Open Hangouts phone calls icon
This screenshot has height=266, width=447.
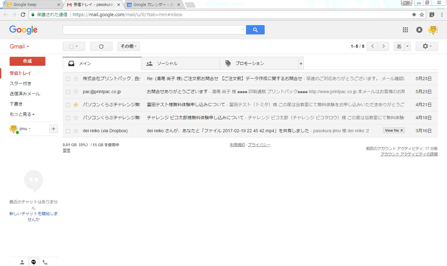45,262
